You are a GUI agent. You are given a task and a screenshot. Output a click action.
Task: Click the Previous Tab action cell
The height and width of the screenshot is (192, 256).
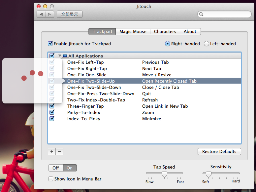pos(155,62)
